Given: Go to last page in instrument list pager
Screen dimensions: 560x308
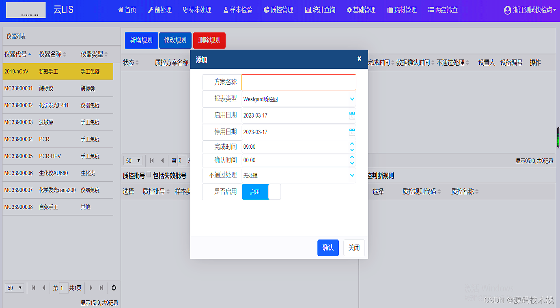Looking at the screenshot, I should point(101,288).
